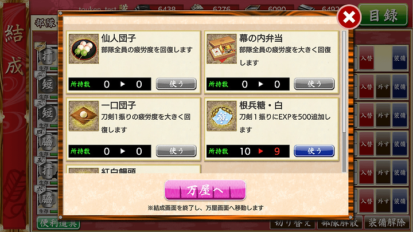Click 使う button for 一口団子

pos(176,151)
